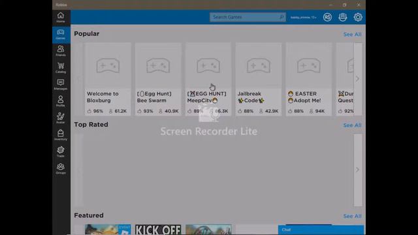Open the Groups page
The height and width of the screenshot is (235, 418).
pos(61,168)
